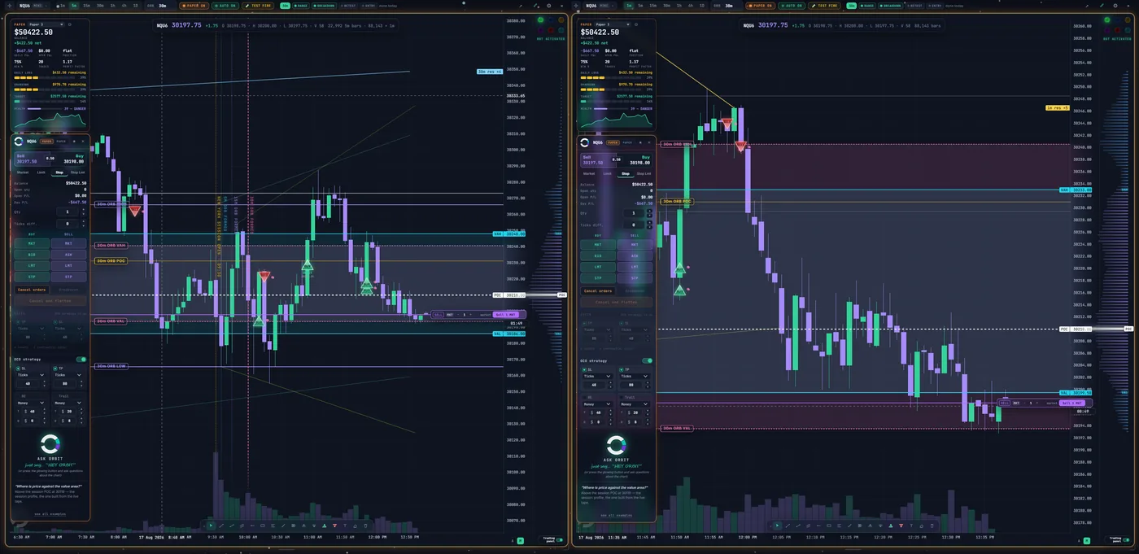Screen dimensions: 1139x554
Task: Click the green color circle atop left chart
Action: 540,20
